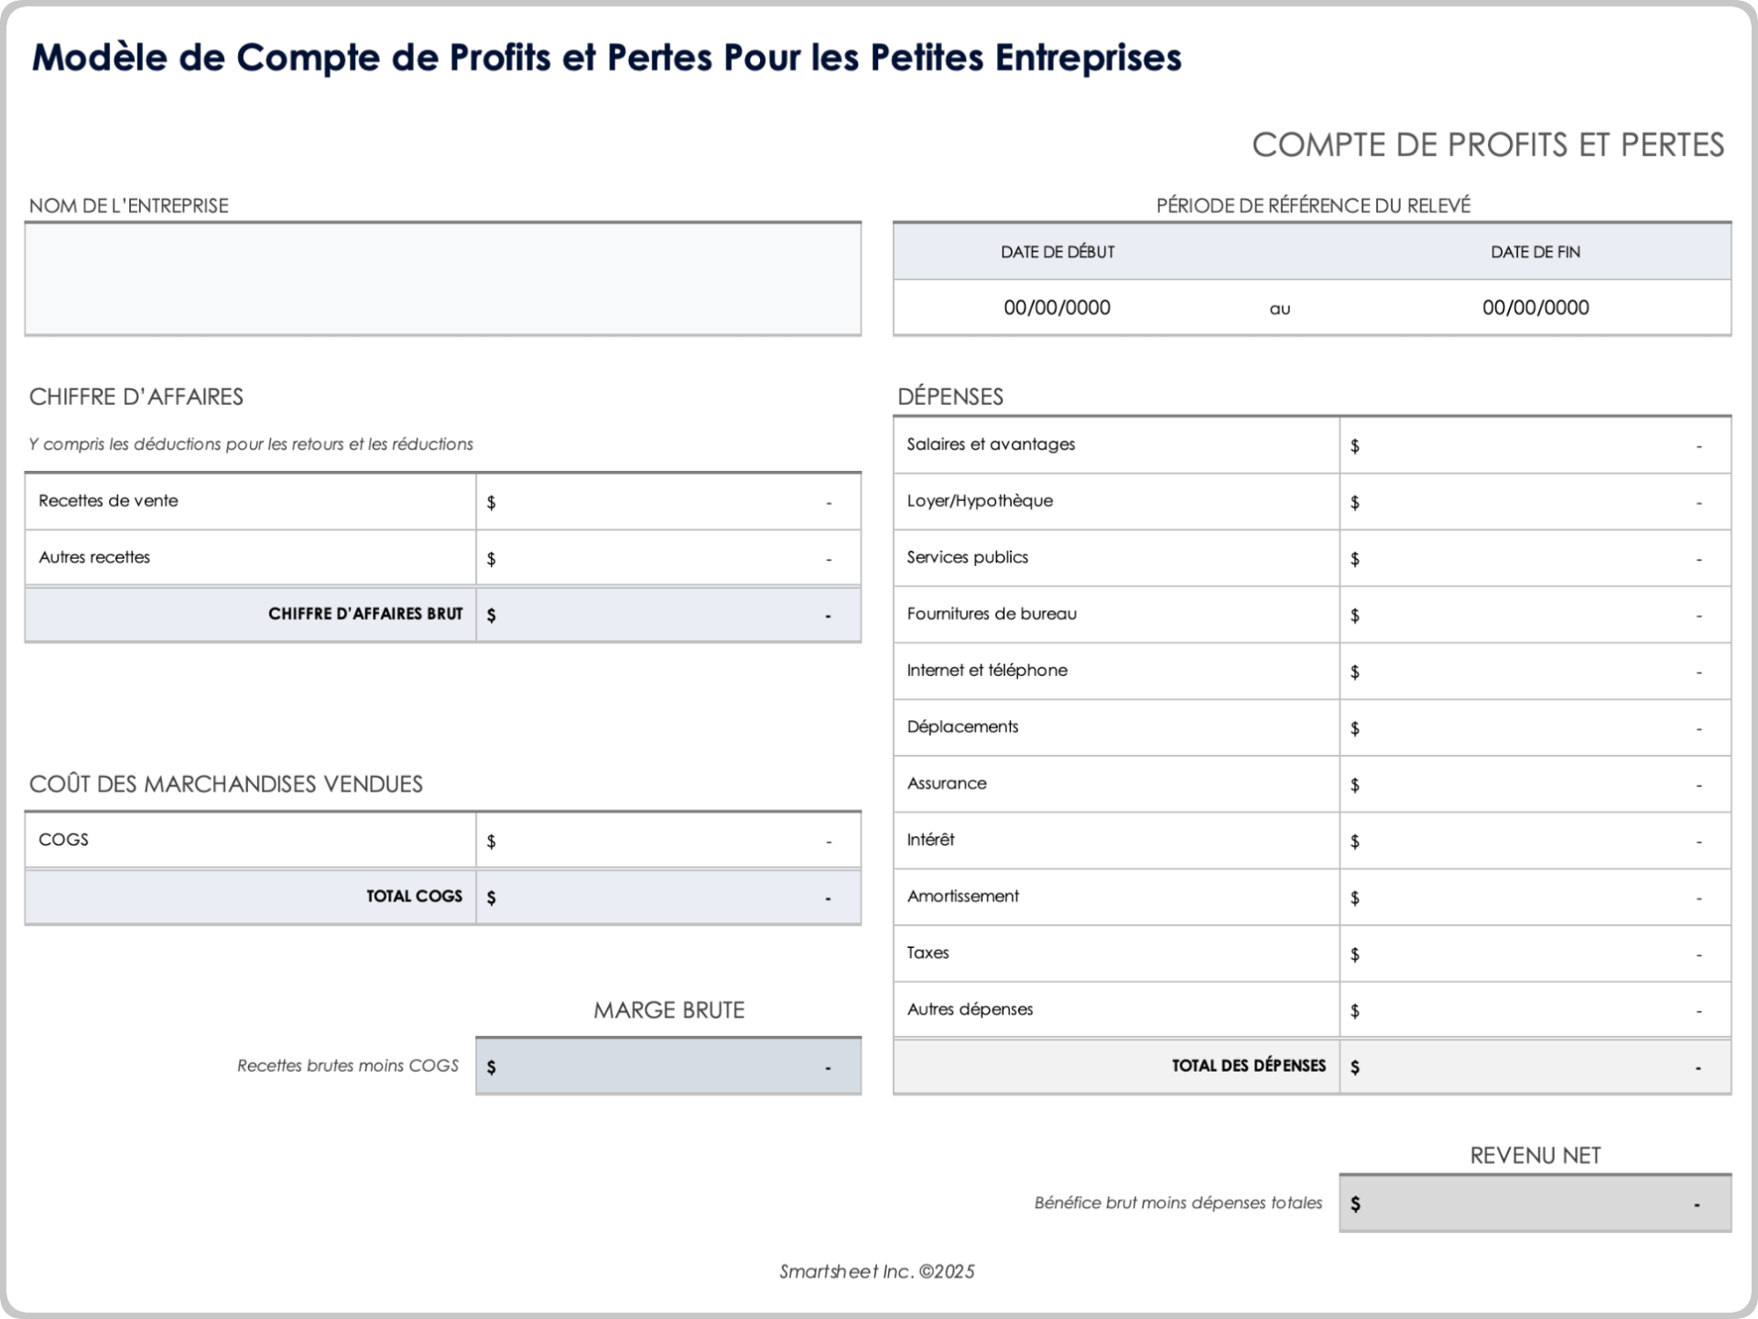Click the Recettes de vente amount field

(x=667, y=501)
